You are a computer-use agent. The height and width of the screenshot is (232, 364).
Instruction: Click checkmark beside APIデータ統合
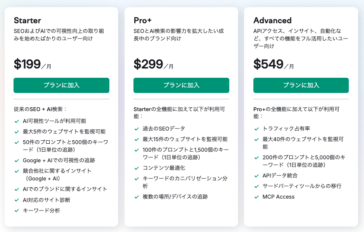point(256,176)
